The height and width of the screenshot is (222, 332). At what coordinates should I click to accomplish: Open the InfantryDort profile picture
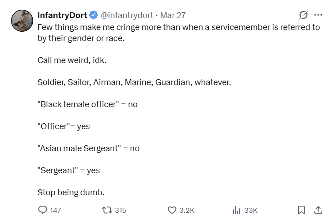click(x=22, y=21)
